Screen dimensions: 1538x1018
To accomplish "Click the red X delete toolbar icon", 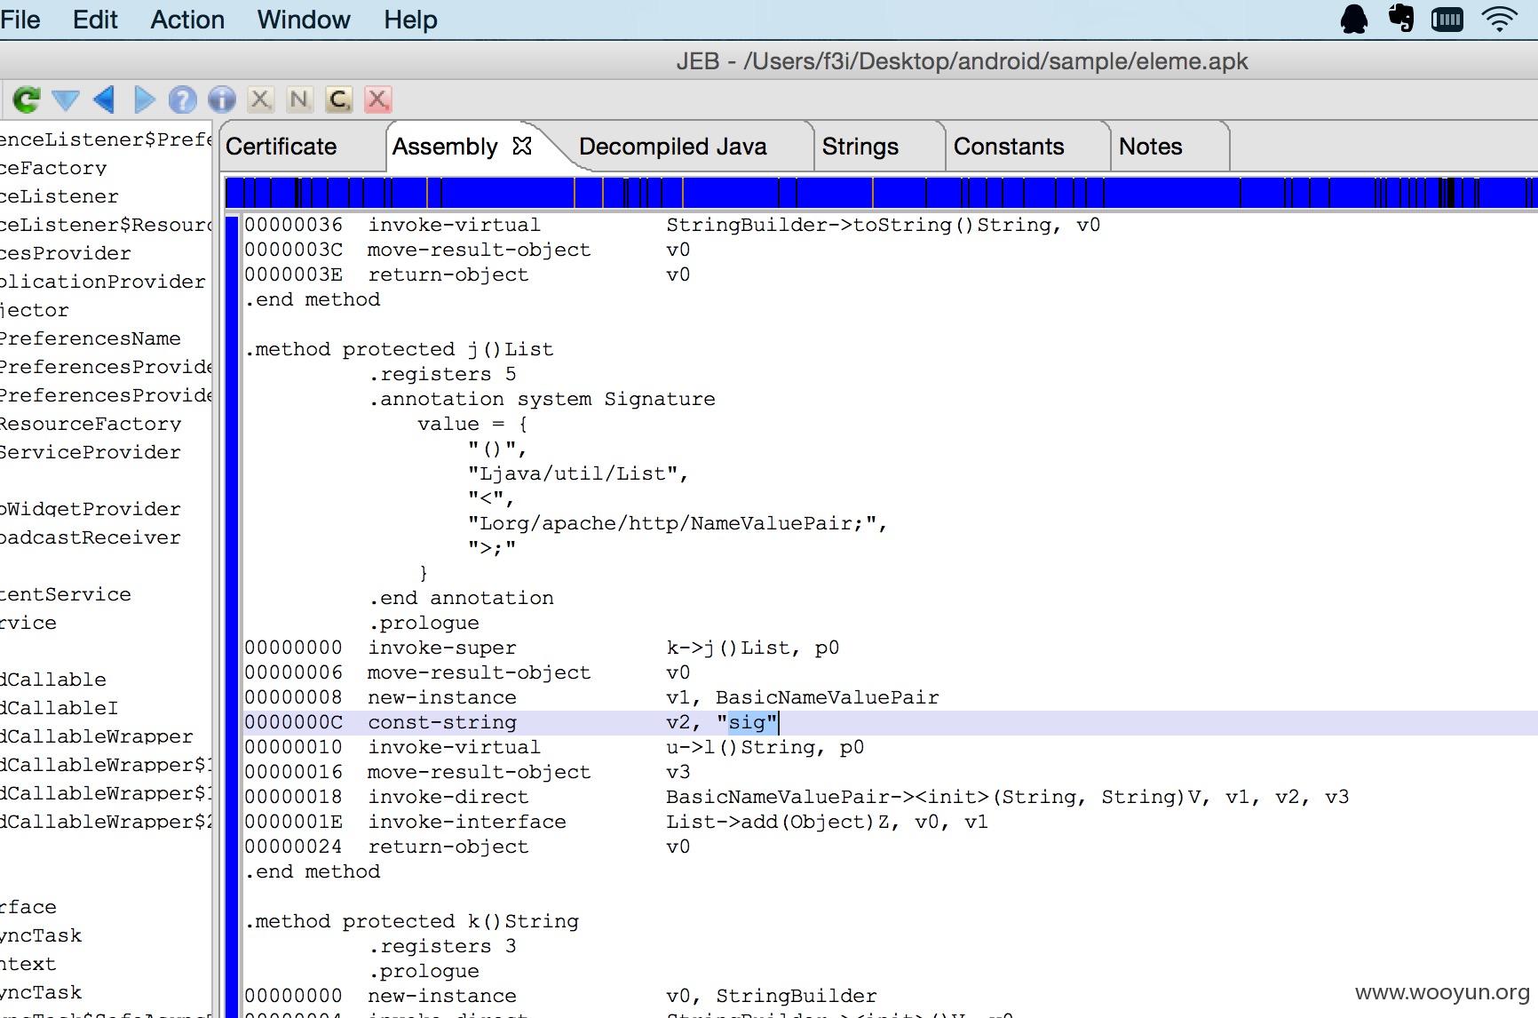I will [x=377, y=99].
